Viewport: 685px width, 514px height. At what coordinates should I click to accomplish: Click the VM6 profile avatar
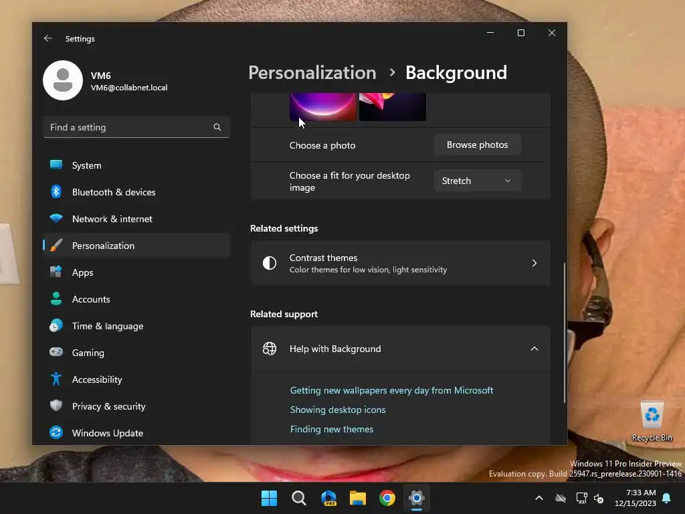pyautogui.click(x=63, y=80)
